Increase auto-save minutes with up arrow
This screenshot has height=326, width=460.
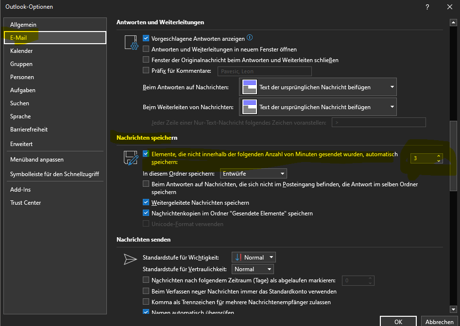pos(439,156)
